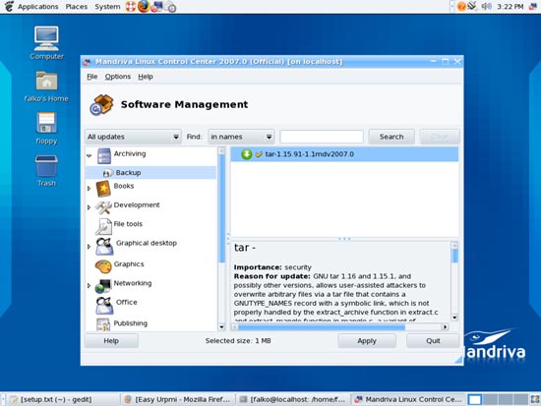This screenshot has height=406, width=541.
Task: Open the File menu
Action: click(92, 77)
